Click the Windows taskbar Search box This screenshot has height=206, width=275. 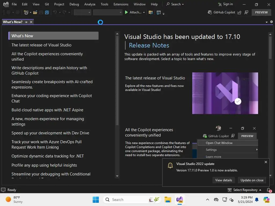(x=132, y=200)
